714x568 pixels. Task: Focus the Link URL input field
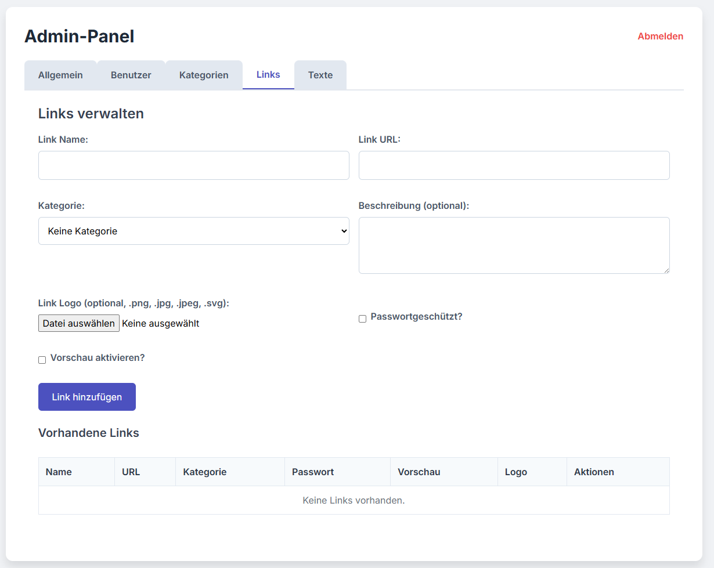514,165
